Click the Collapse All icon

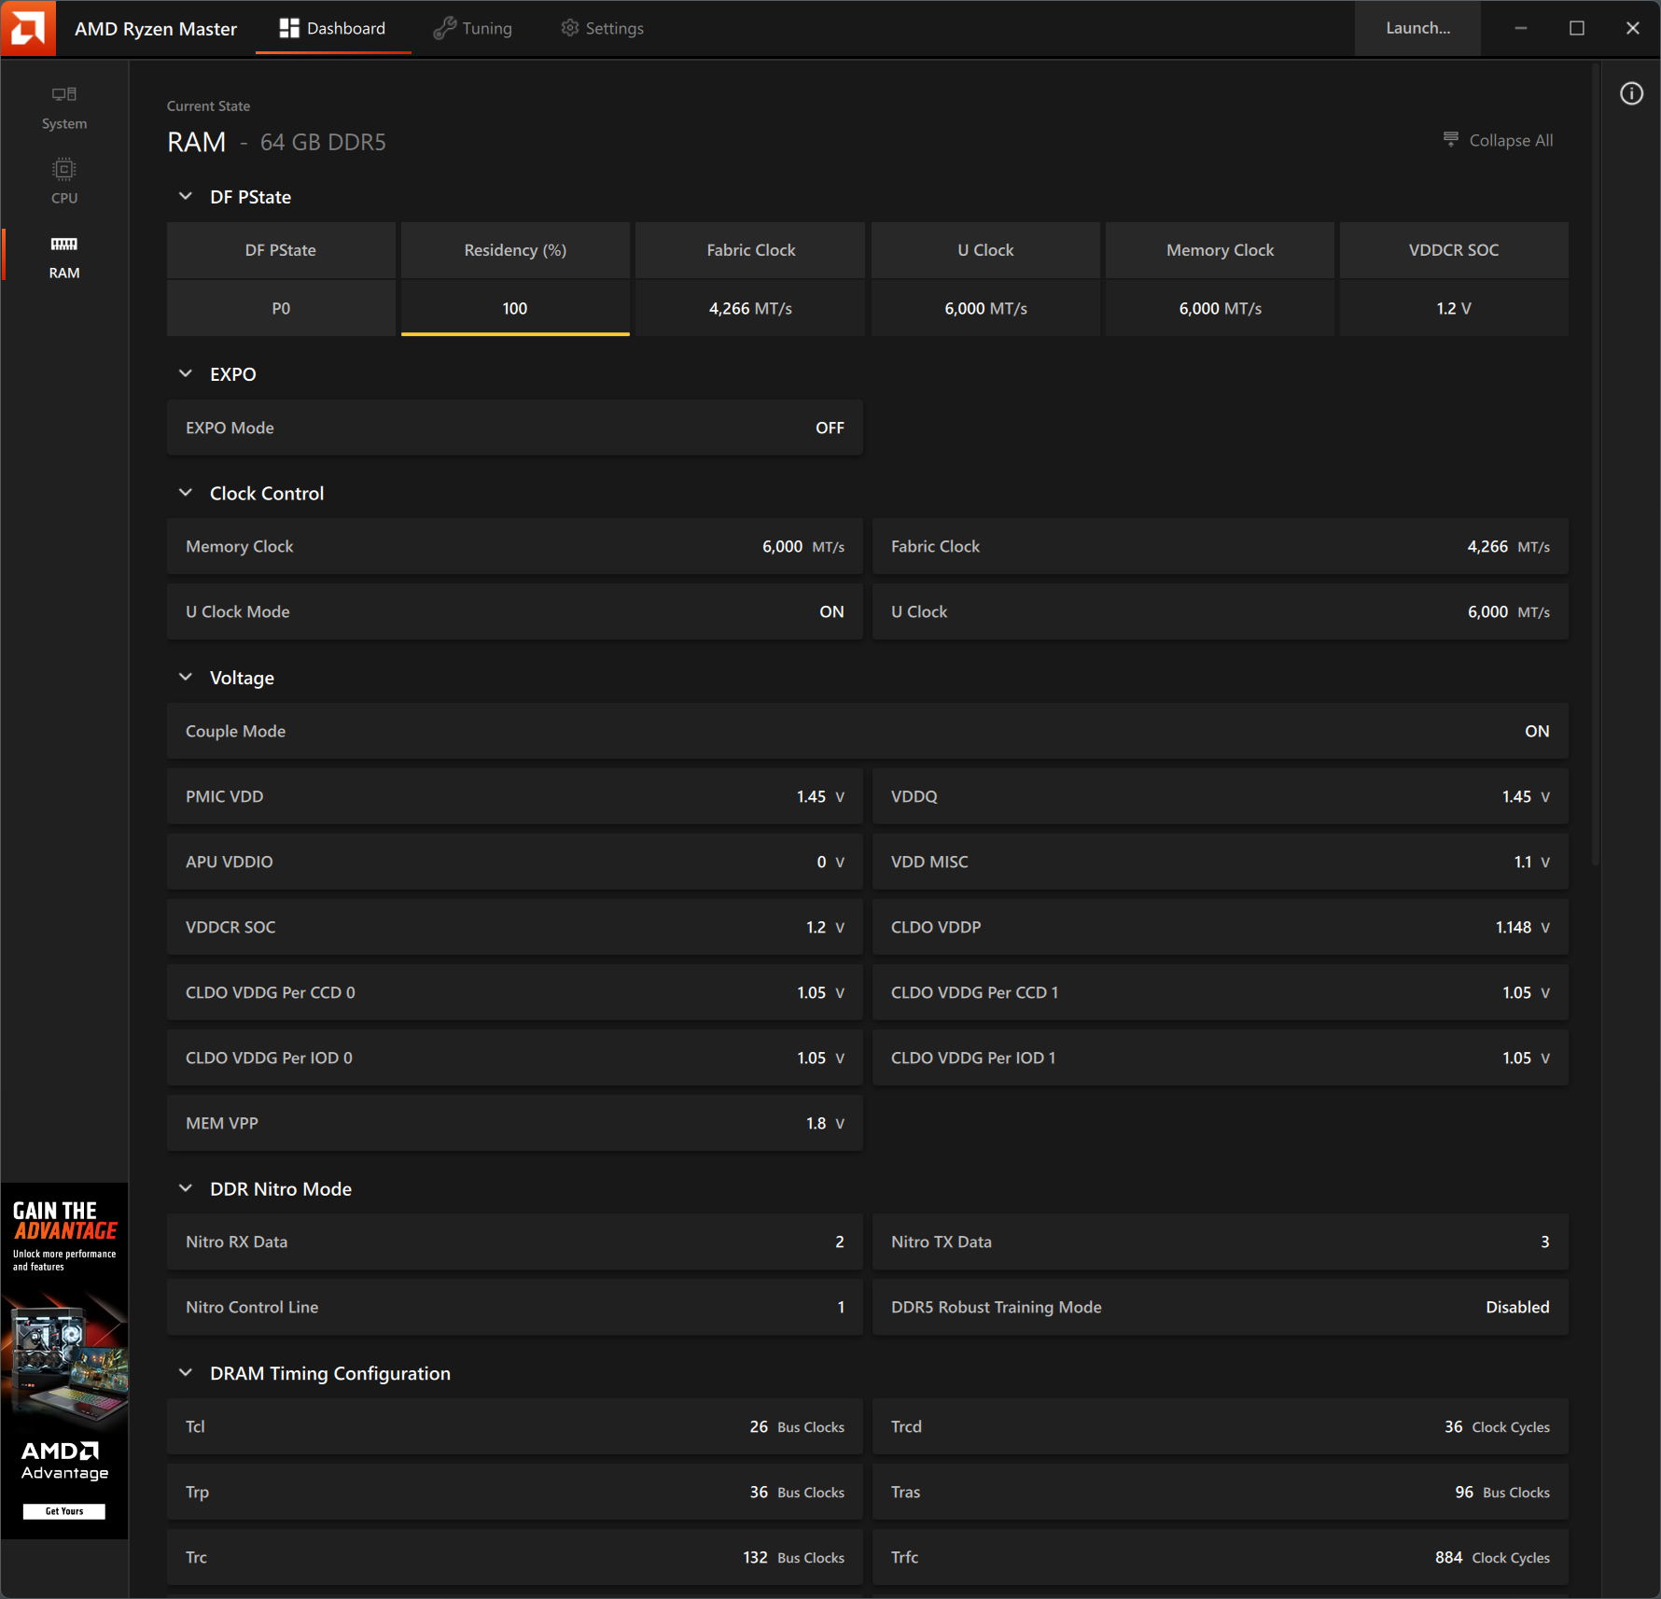click(1451, 139)
